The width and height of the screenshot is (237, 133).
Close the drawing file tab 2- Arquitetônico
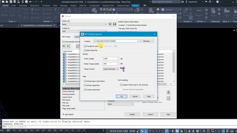54,25
